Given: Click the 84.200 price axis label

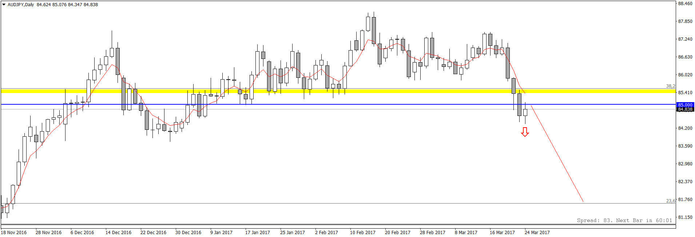Looking at the screenshot, I should pos(685,128).
